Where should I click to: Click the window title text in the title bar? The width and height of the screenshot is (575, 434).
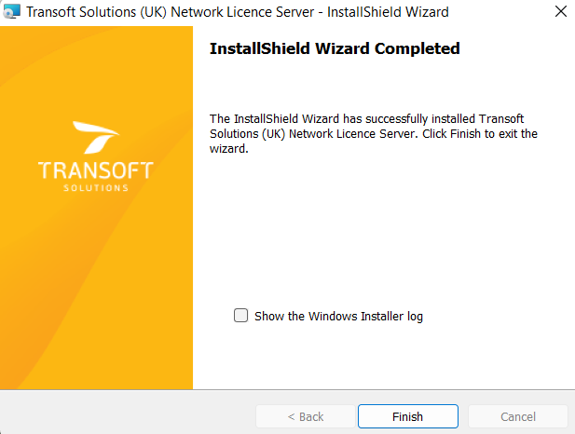pyautogui.click(x=238, y=12)
